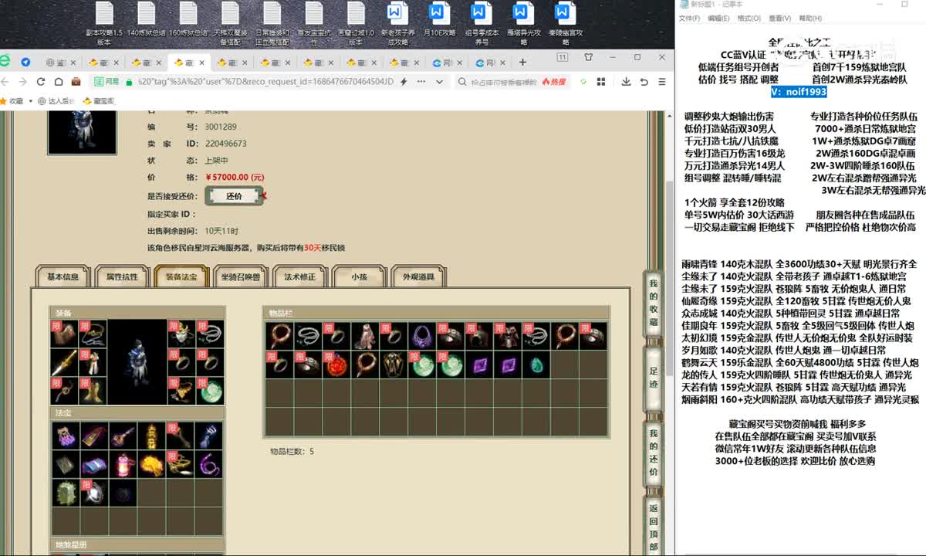Click the green jade pendant in equipment grid
The height and width of the screenshot is (556, 926).
[212, 392]
